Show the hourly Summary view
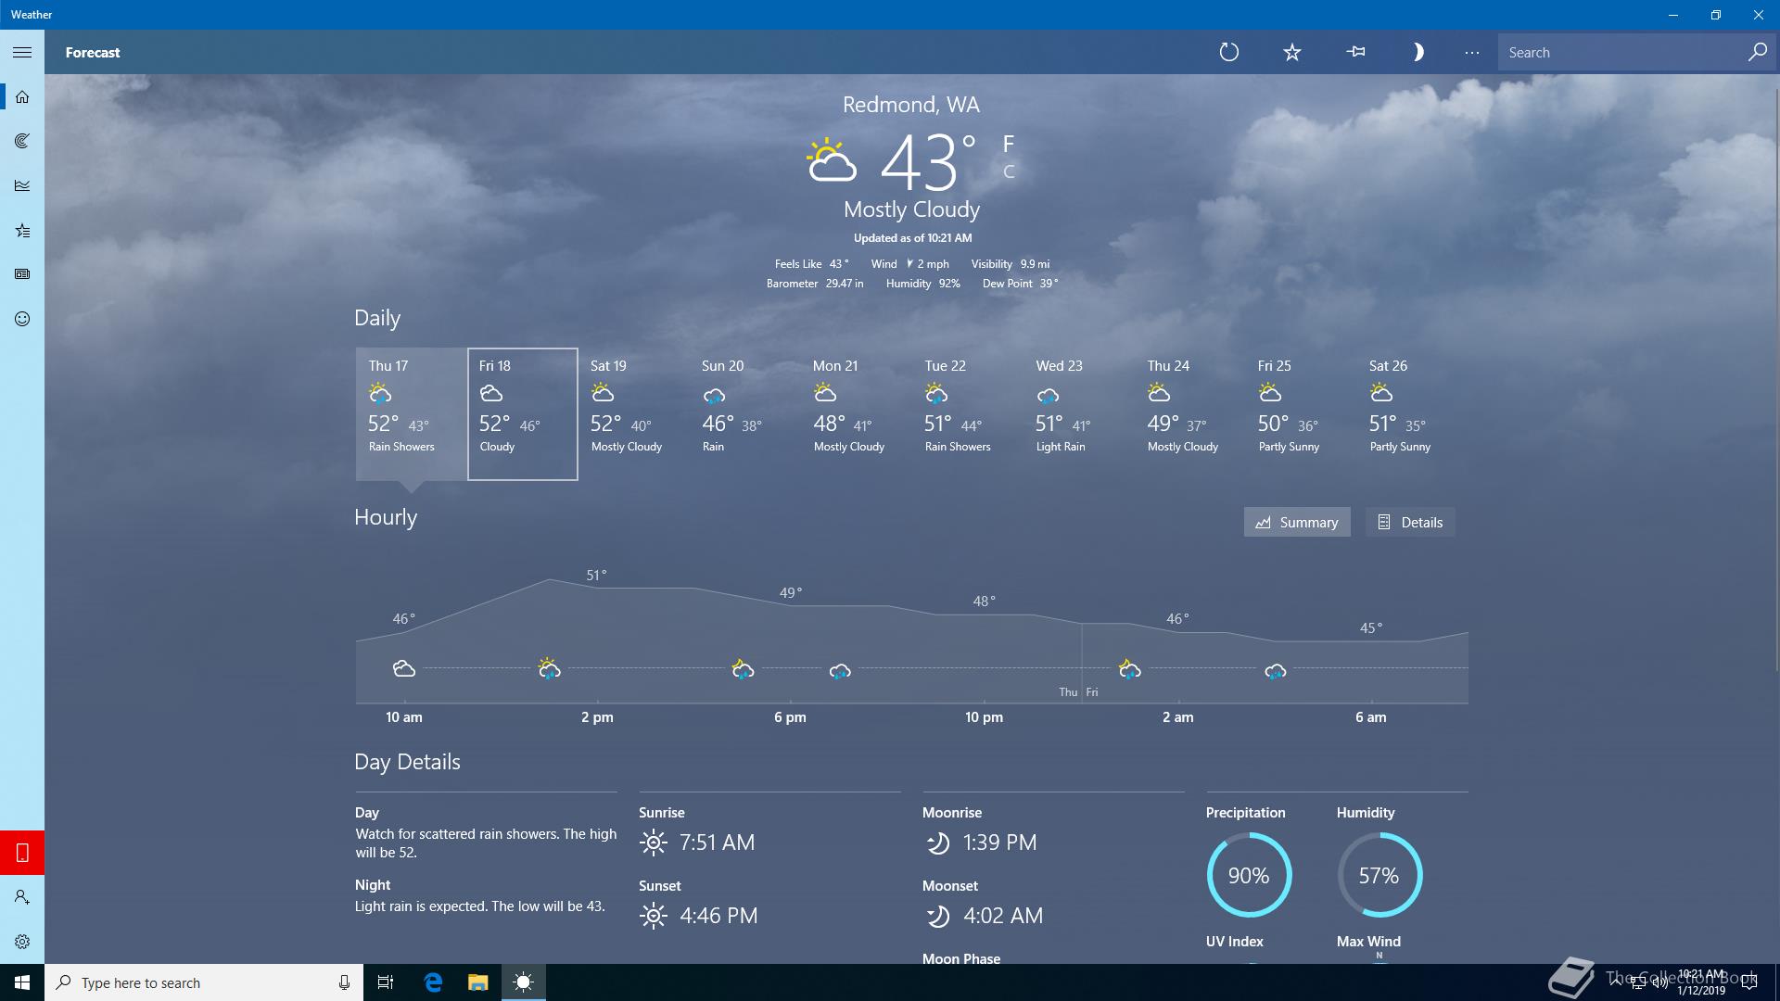Viewport: 1780px width, 1001px height. pos(1297,522)
